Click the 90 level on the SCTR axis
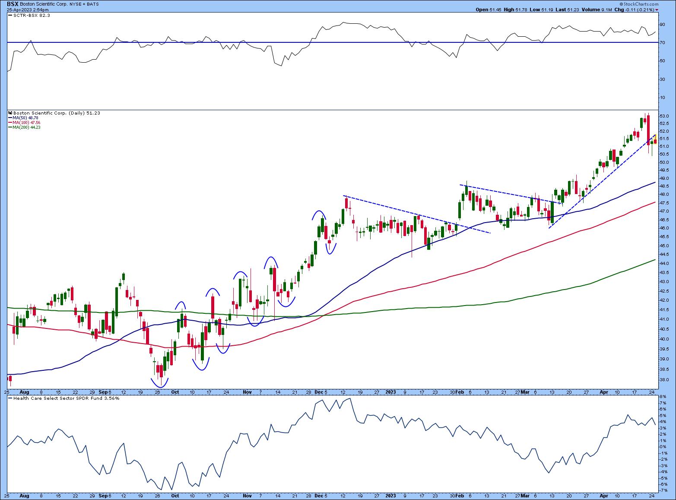The width and height of the screenshot is (676, 500). [x=661, y=25]
